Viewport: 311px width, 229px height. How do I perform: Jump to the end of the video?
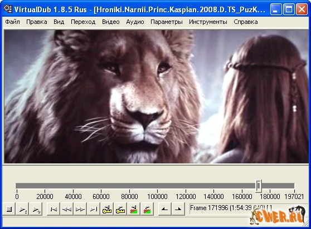[94, 209]
